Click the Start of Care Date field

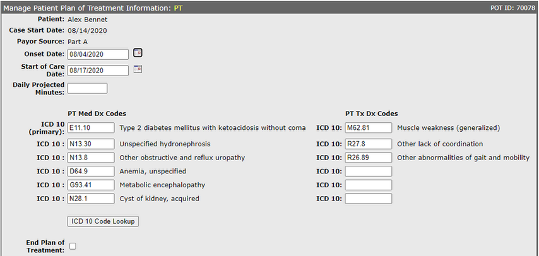(98, 71)
